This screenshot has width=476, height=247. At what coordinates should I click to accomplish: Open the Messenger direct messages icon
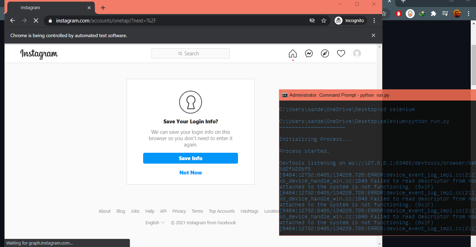[309, 53]
